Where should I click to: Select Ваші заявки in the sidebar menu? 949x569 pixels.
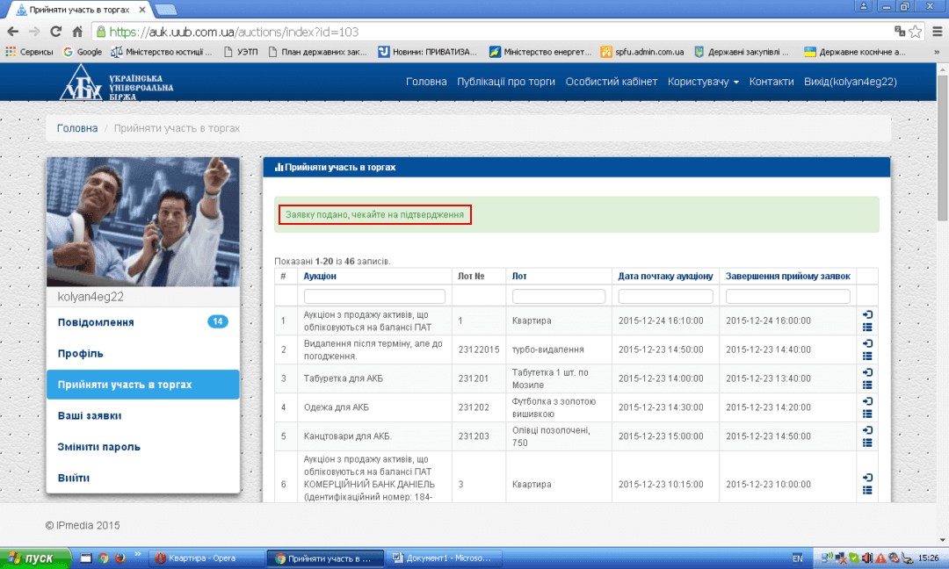tap(90, 415)
